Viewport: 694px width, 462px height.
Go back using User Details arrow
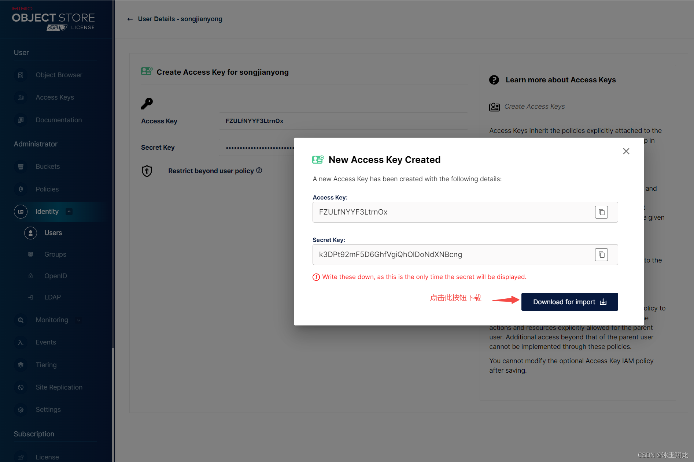click(130, 19)
